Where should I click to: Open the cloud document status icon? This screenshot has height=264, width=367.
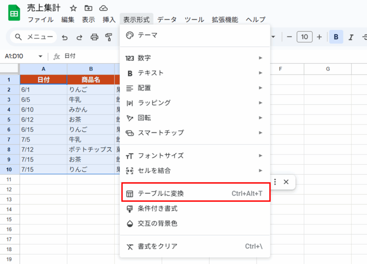[103, 8]
